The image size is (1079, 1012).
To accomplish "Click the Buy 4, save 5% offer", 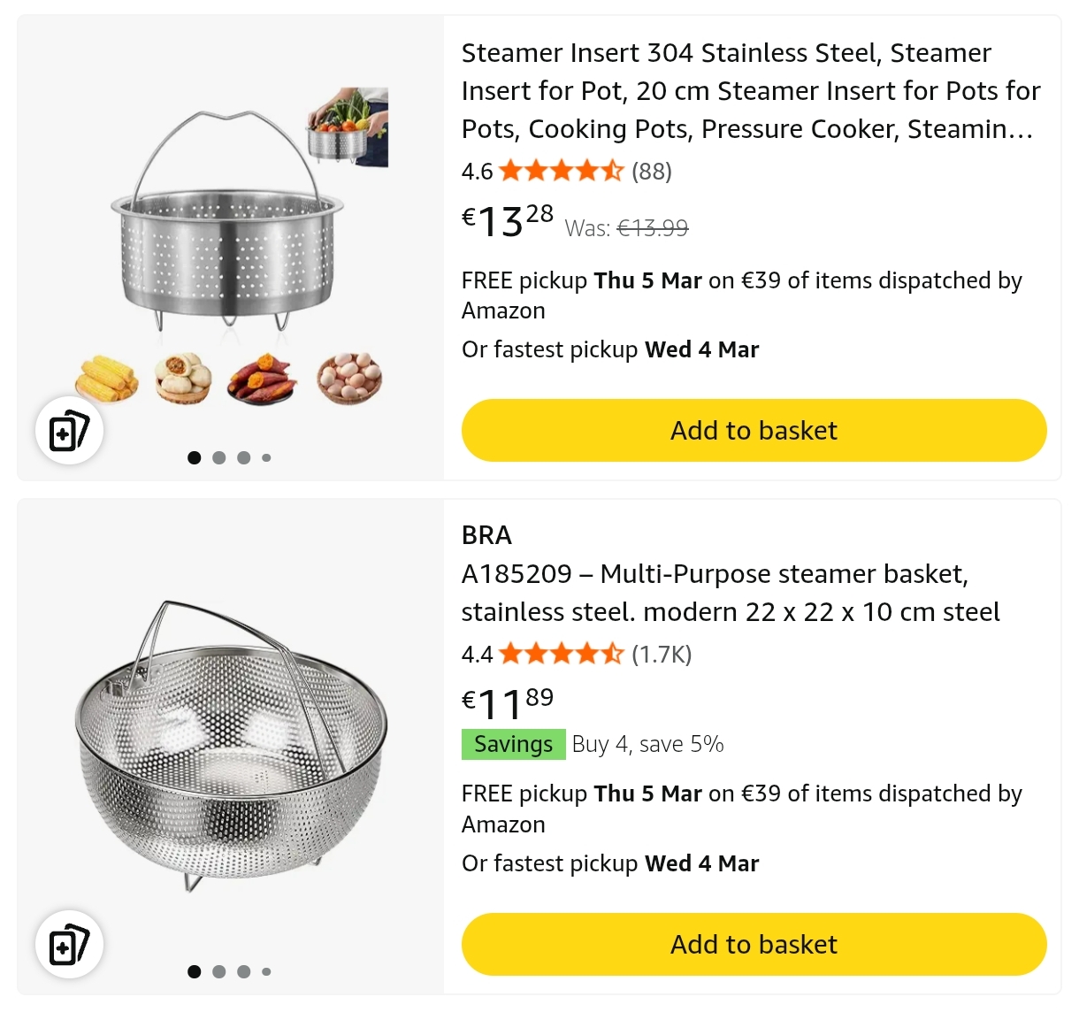I will point(647,744).
